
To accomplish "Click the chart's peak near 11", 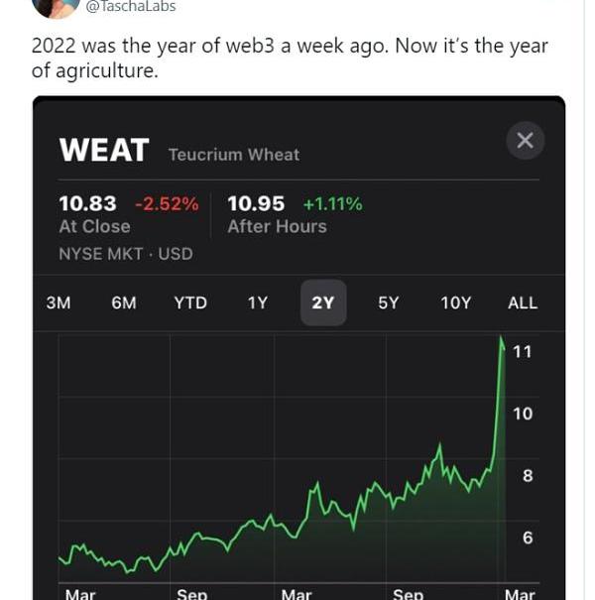I will click(x=501, y=340).
